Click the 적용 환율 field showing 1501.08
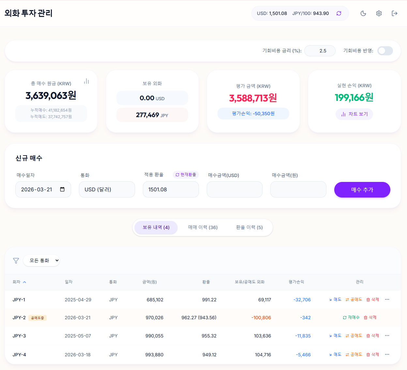Screen dimensions: 407x370 (x=171, y=189)
